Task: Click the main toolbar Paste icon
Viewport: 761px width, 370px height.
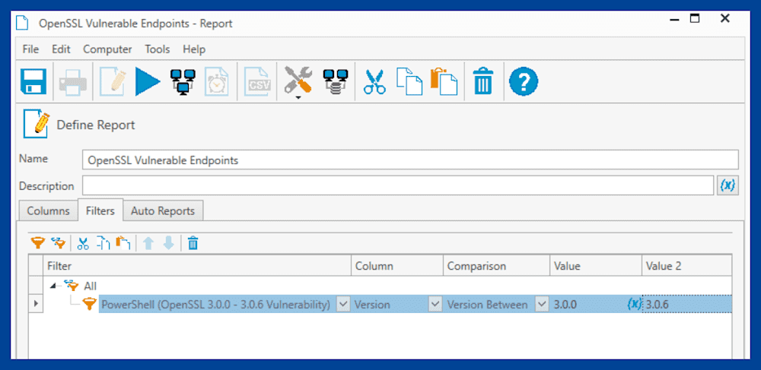Action: [x=444, y=81]
